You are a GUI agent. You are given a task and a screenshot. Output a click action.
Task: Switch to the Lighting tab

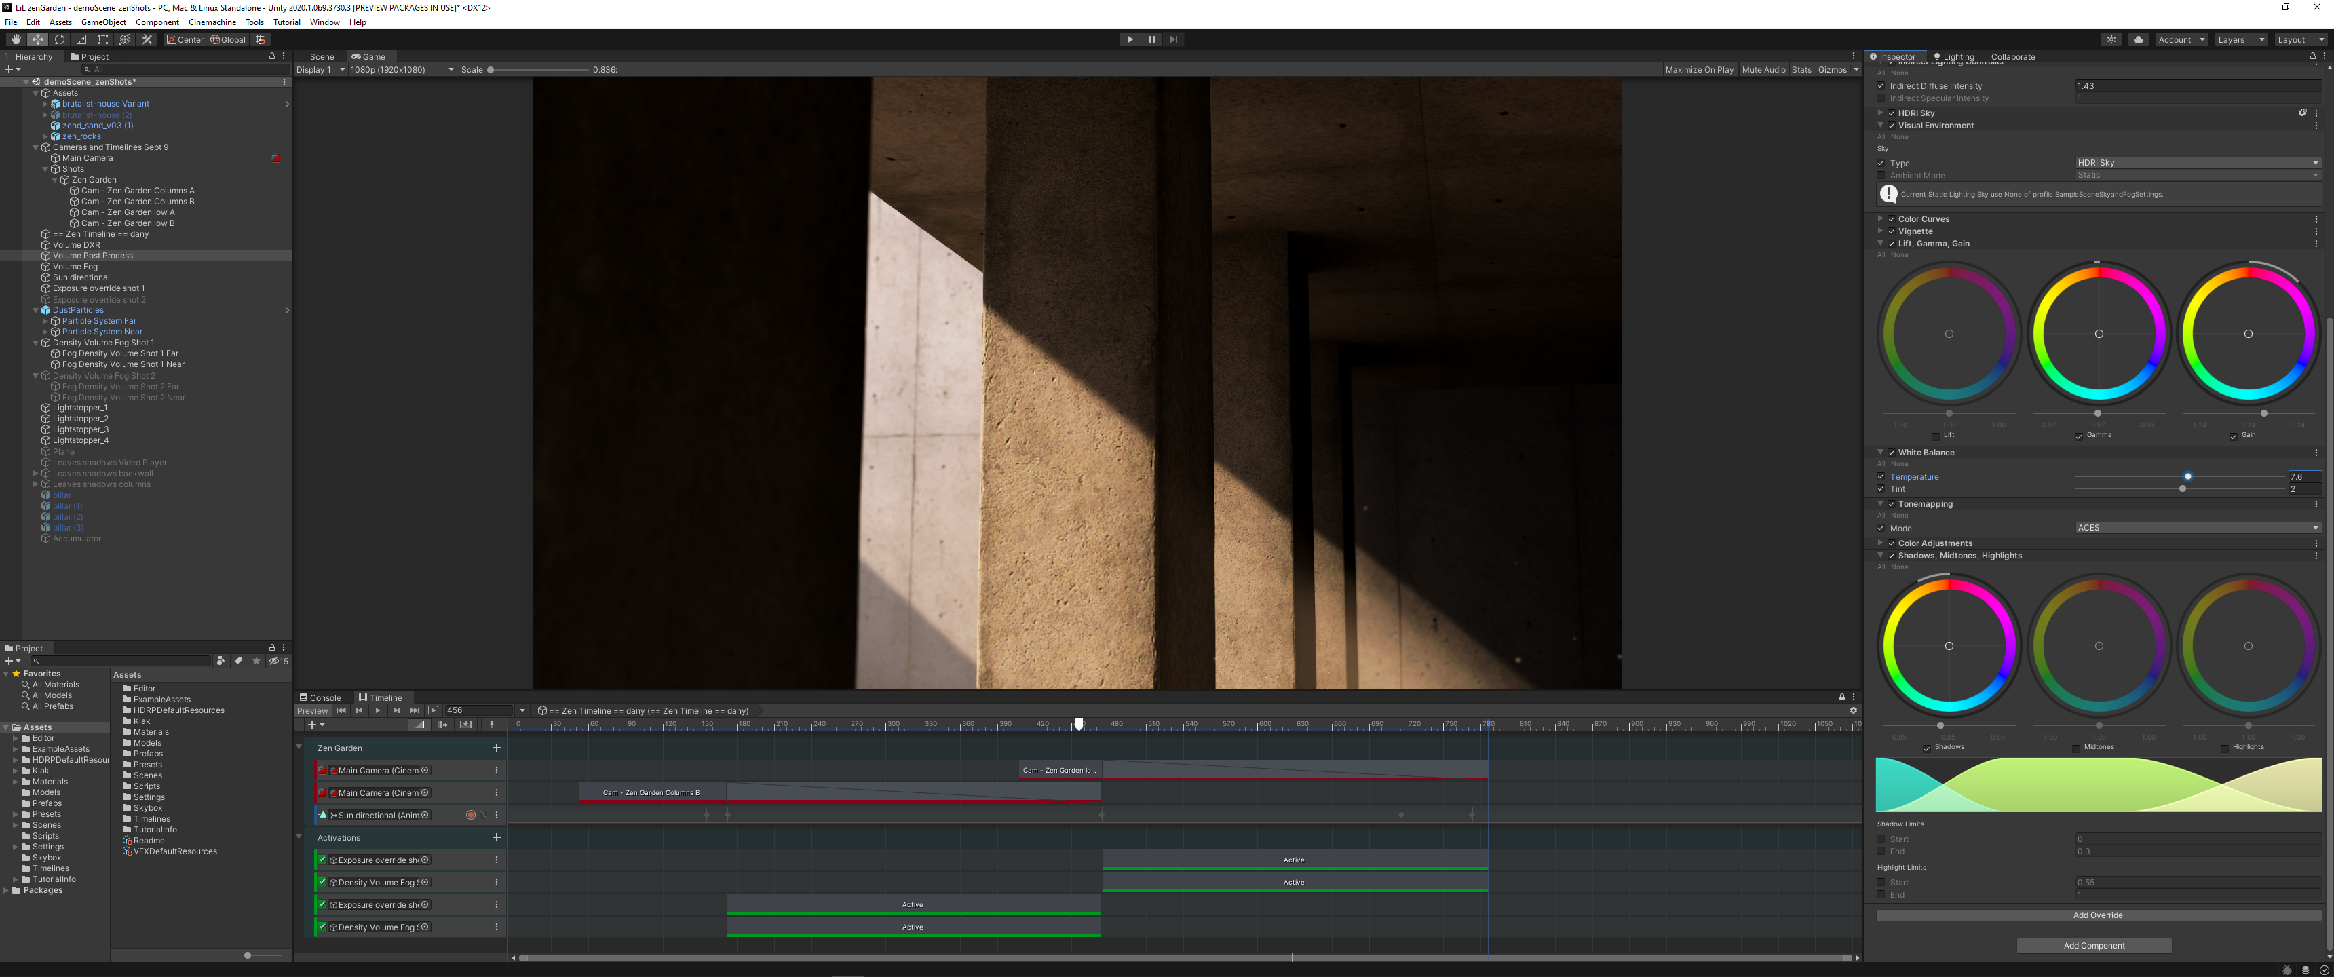[x=1953, y=56]
